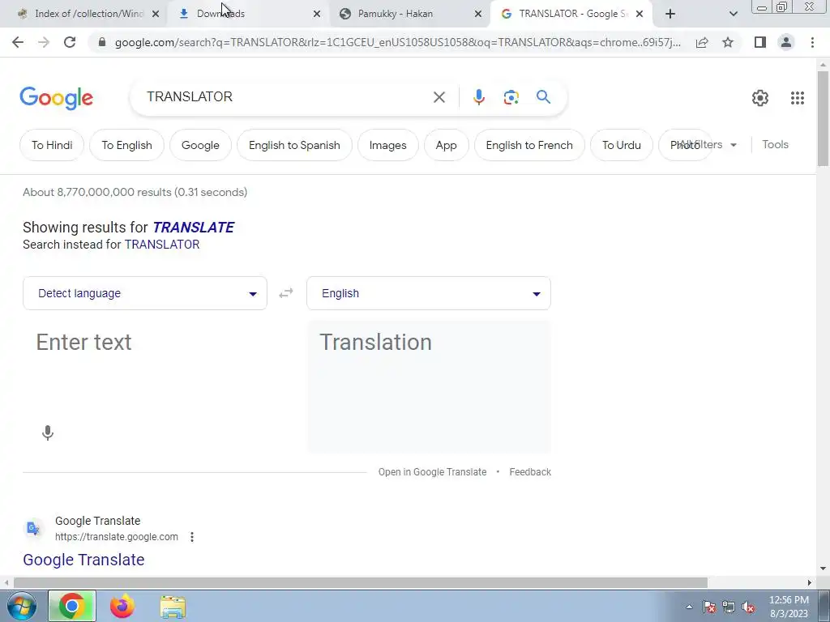
Task: Open the Google apps grid
Action: click(798, 98)
